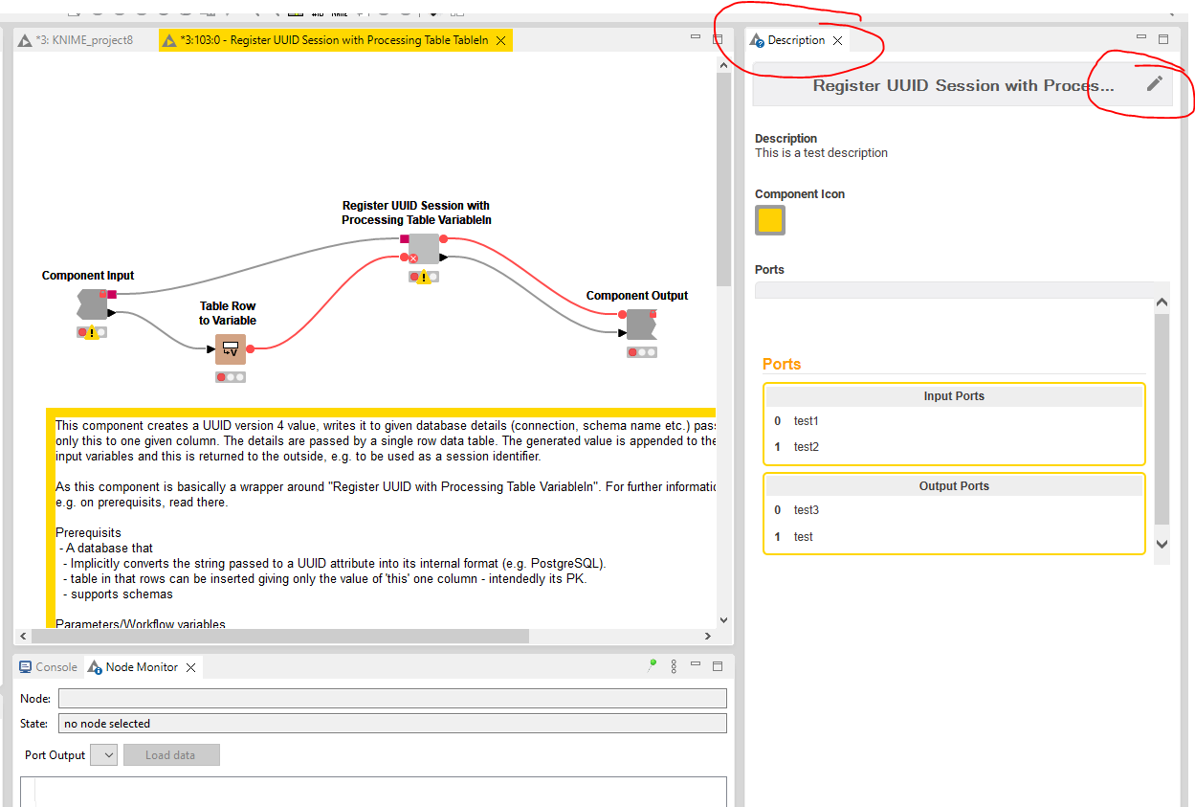Viewport: 1195px width, 807px height.
Task: Click 'This is a test description' text
Action: [x=821, y=153]
